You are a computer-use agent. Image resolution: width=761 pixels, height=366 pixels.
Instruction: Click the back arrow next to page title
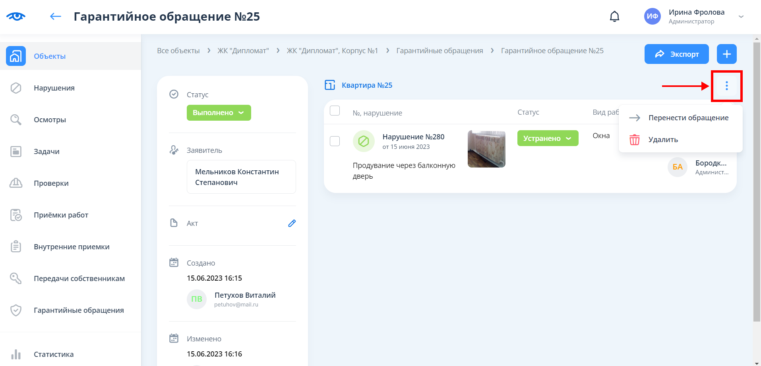[x=56, y=16]
